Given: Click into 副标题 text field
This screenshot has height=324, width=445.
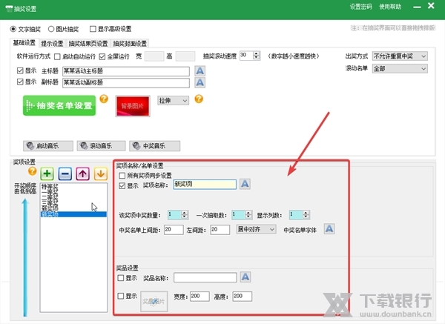Looking at the screenshot, I should coord(126,82).
